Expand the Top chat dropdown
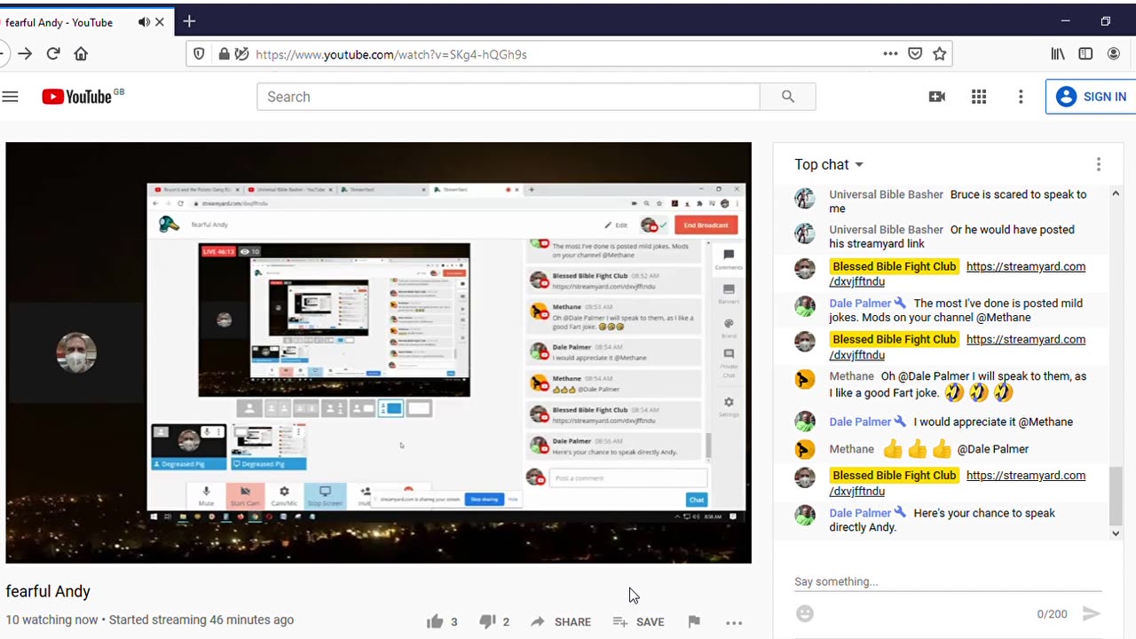 pyautogui.click(x=829, y=164)
